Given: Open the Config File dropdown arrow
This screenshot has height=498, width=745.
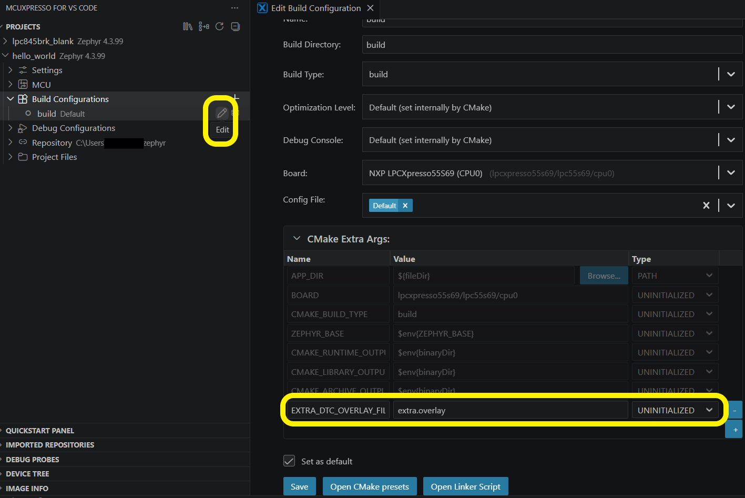Looking at the screenshot, I should tap(731, 206).
